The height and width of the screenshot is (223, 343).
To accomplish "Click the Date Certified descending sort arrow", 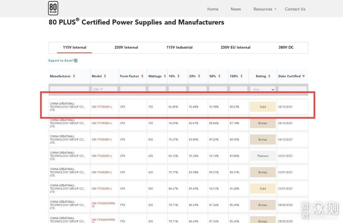I will [304, 76].
